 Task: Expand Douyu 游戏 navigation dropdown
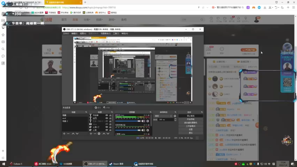pyautogui.click(x=112, y=20)
